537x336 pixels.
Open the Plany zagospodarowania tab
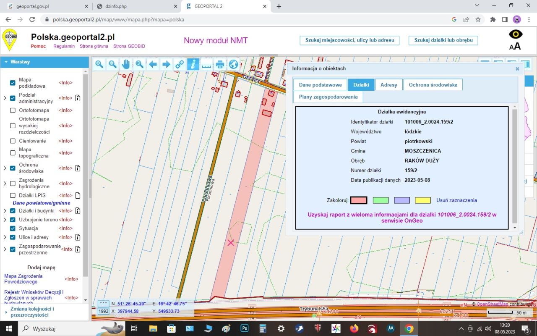(328, 97)
